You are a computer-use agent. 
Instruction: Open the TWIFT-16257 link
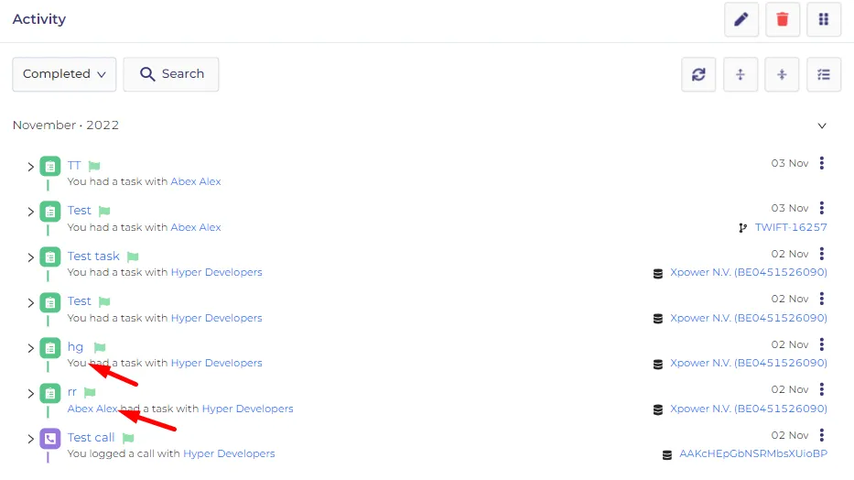pyautogui.click(x=791, y=227)
